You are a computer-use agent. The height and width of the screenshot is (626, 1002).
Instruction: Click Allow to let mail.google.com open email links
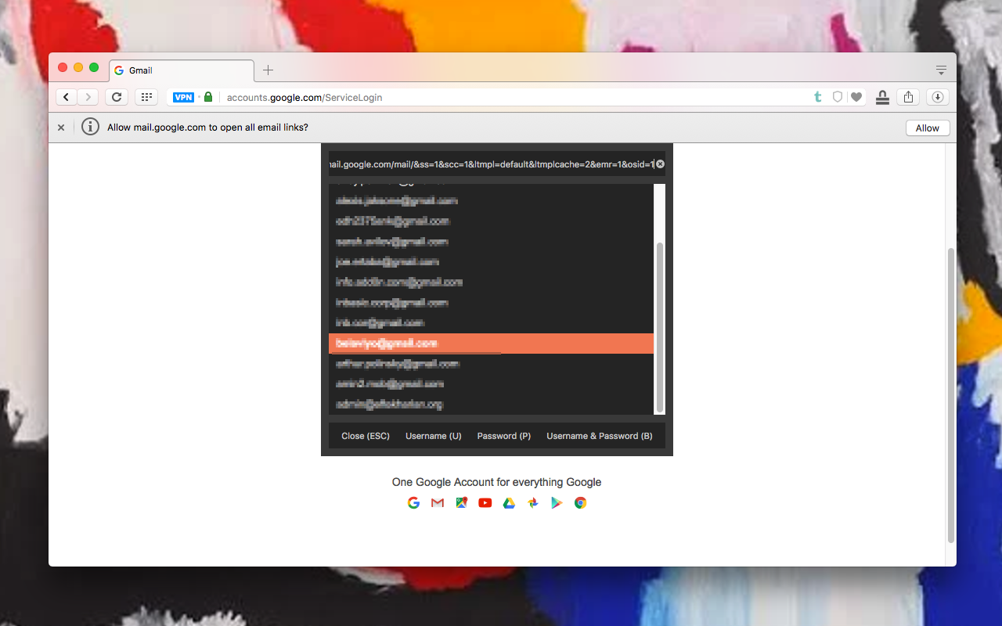(927, 128)
